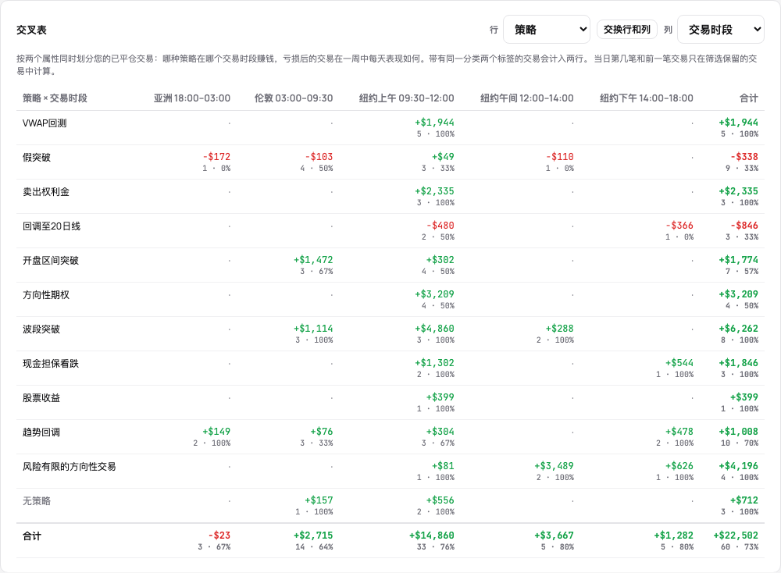Click the 纽约上午 09:30-12:00 column header
The image size is (781, 573).
[x=406, y=98]
